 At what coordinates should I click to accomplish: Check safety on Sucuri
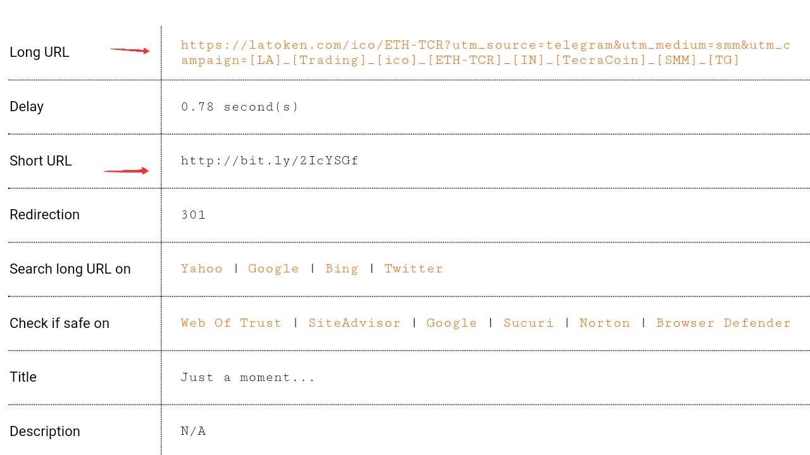(528, 323)
